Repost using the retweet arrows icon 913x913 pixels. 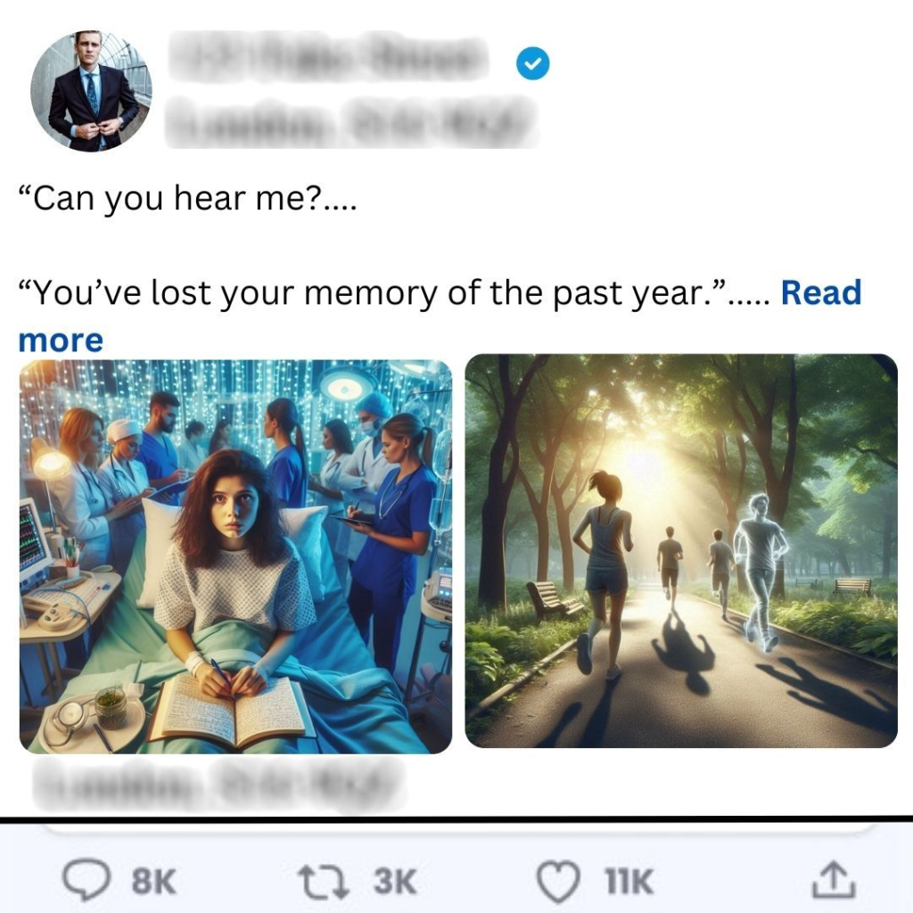[x=323, y=882]
